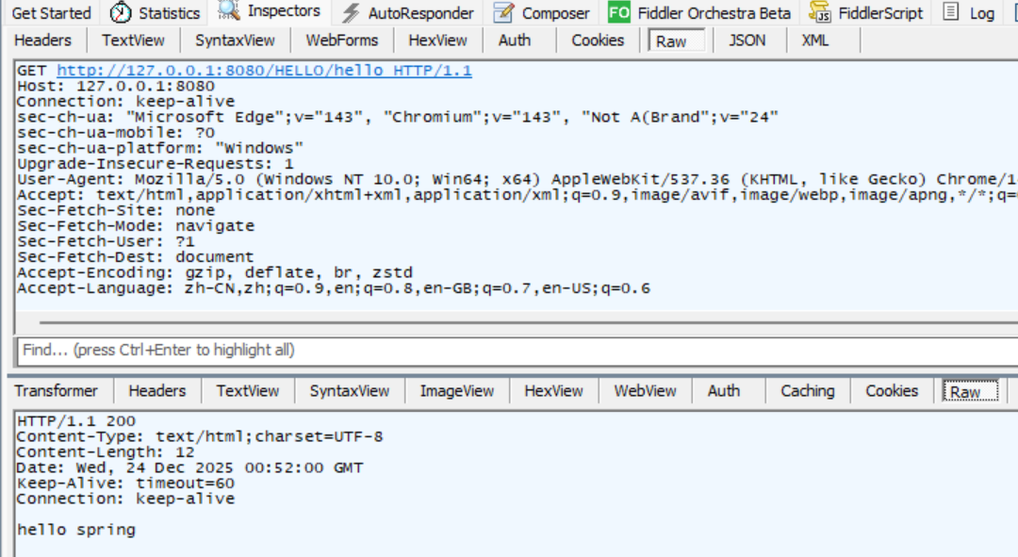Click the FiddlerScript JS icon

click(x=820, y=12)
